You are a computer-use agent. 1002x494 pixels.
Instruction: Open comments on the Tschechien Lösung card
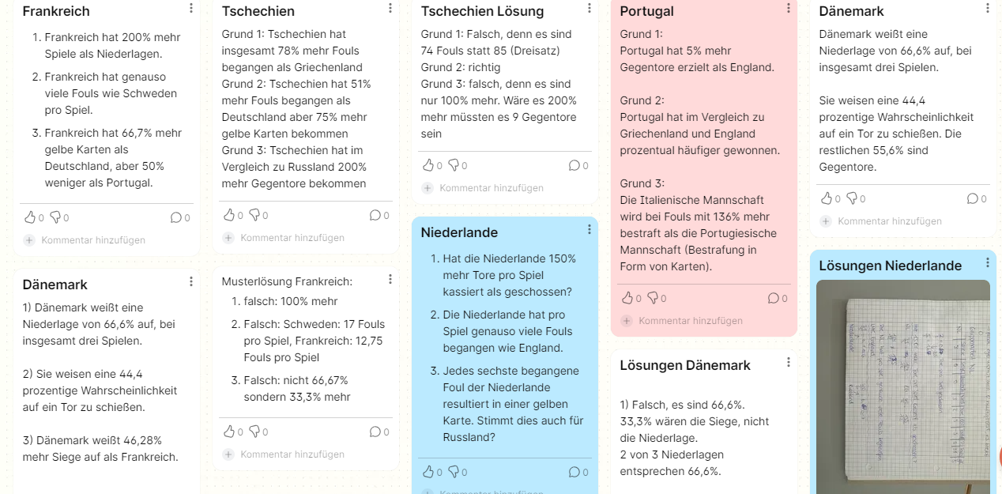(574, 165)
